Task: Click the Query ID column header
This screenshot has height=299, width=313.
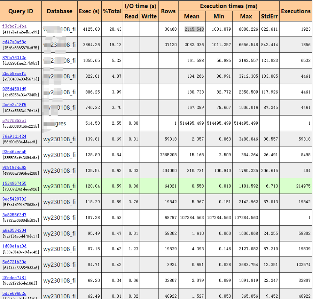Action: 21,11
